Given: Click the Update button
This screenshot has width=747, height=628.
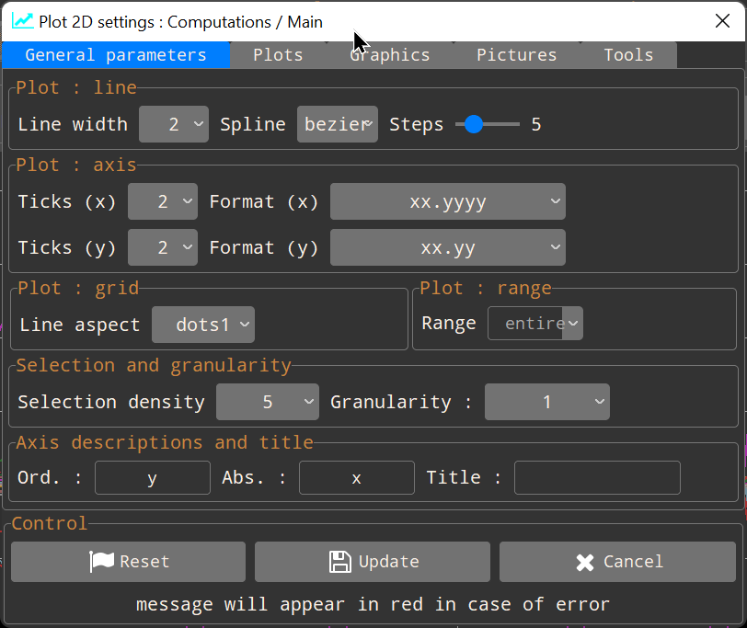Looking at the screenshot, I should pos(372,562).
